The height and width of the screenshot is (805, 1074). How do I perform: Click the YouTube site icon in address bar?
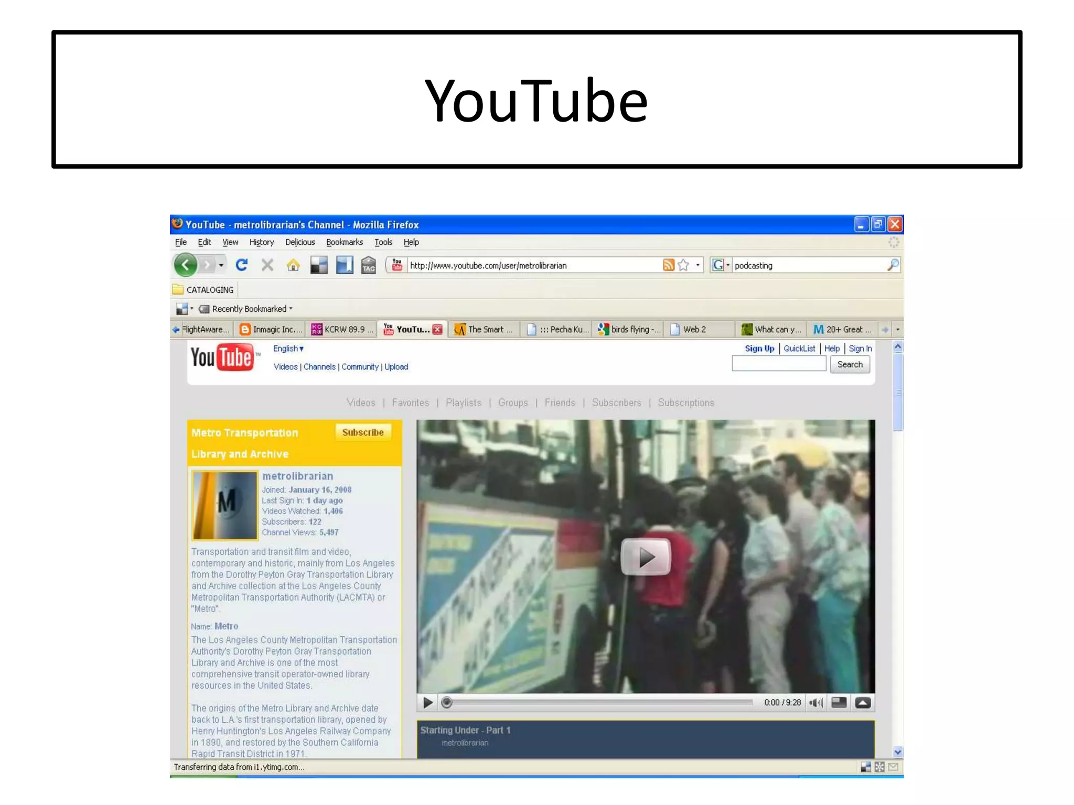point(397,265)
